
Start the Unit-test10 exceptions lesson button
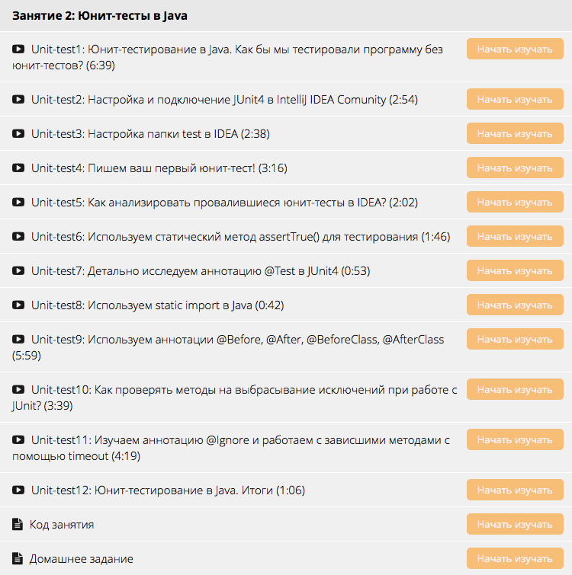click(x=515, y=390)
